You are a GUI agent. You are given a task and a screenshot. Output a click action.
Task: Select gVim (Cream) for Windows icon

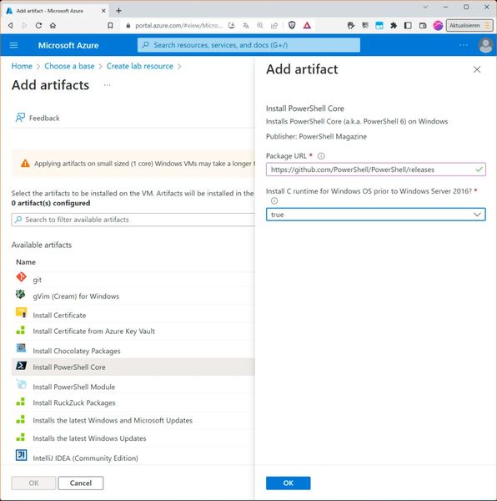click(x=21, y=294)
